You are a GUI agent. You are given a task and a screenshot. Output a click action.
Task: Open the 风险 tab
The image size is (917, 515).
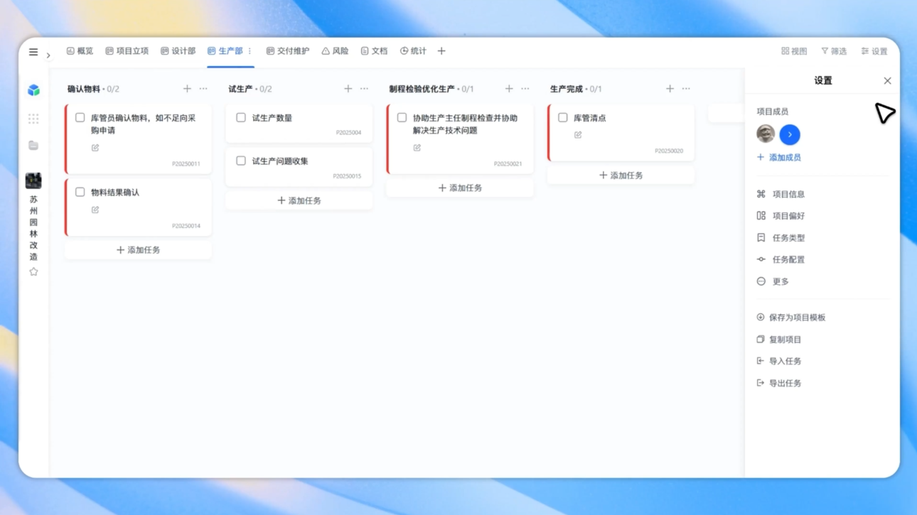click(x=335, y=51)
